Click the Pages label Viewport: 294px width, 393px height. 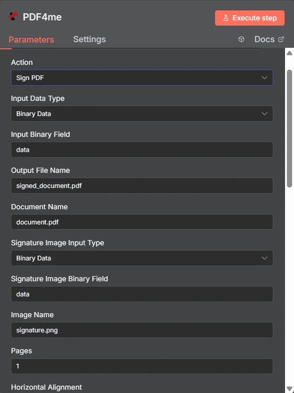(x=22, y=351)
